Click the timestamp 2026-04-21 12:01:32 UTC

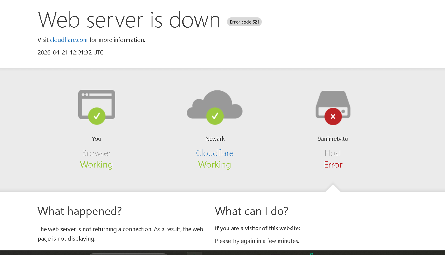[71, 52]
